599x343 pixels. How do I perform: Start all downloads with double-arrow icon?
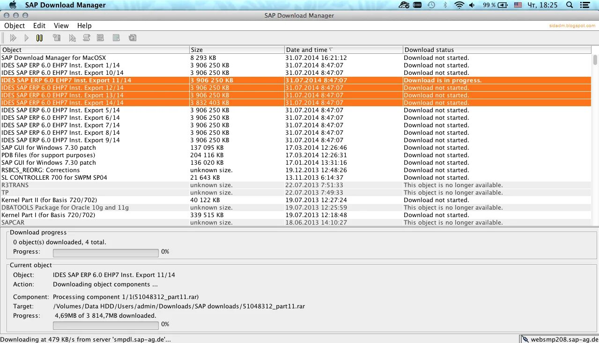[13, 38]
